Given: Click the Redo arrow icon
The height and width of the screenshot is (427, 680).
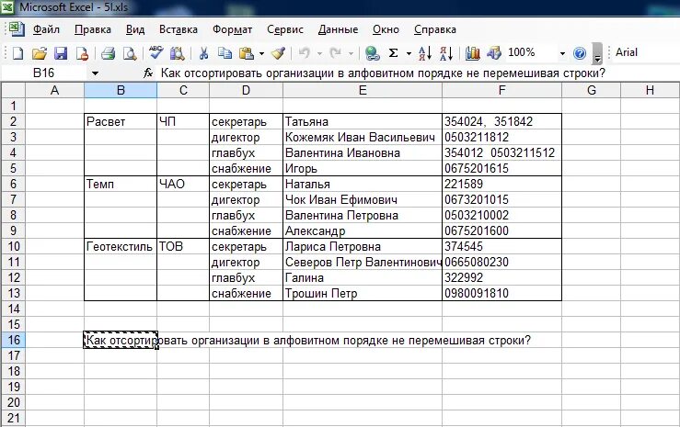Looking at the screenshot, I should click(x=335, y=53).
